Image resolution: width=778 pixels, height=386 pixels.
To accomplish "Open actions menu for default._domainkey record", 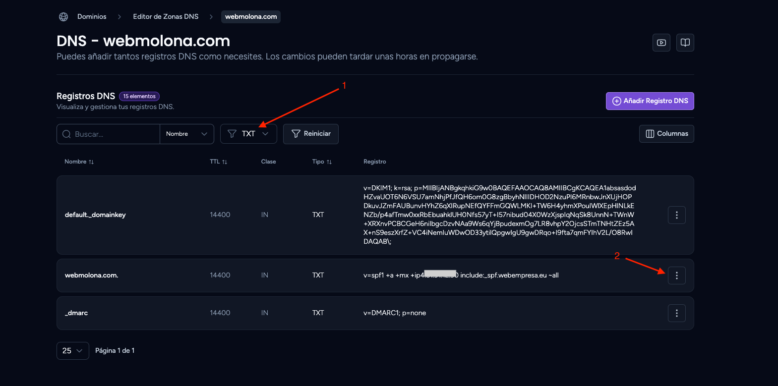I will point(677,215).
